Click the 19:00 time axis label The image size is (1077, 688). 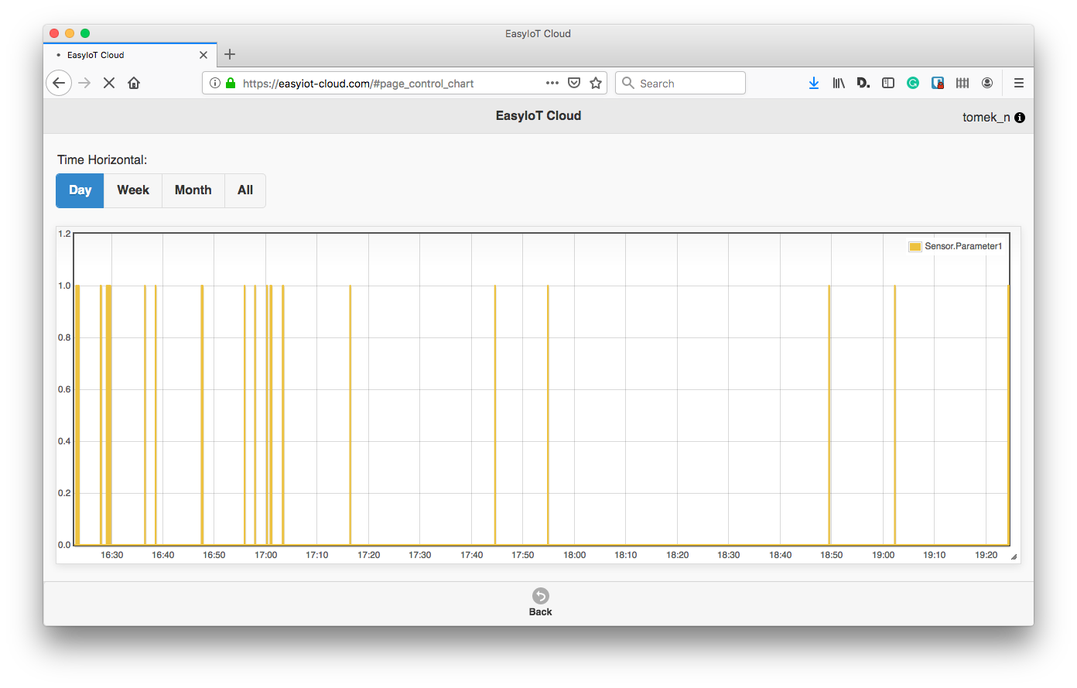[x=884, y=555]
